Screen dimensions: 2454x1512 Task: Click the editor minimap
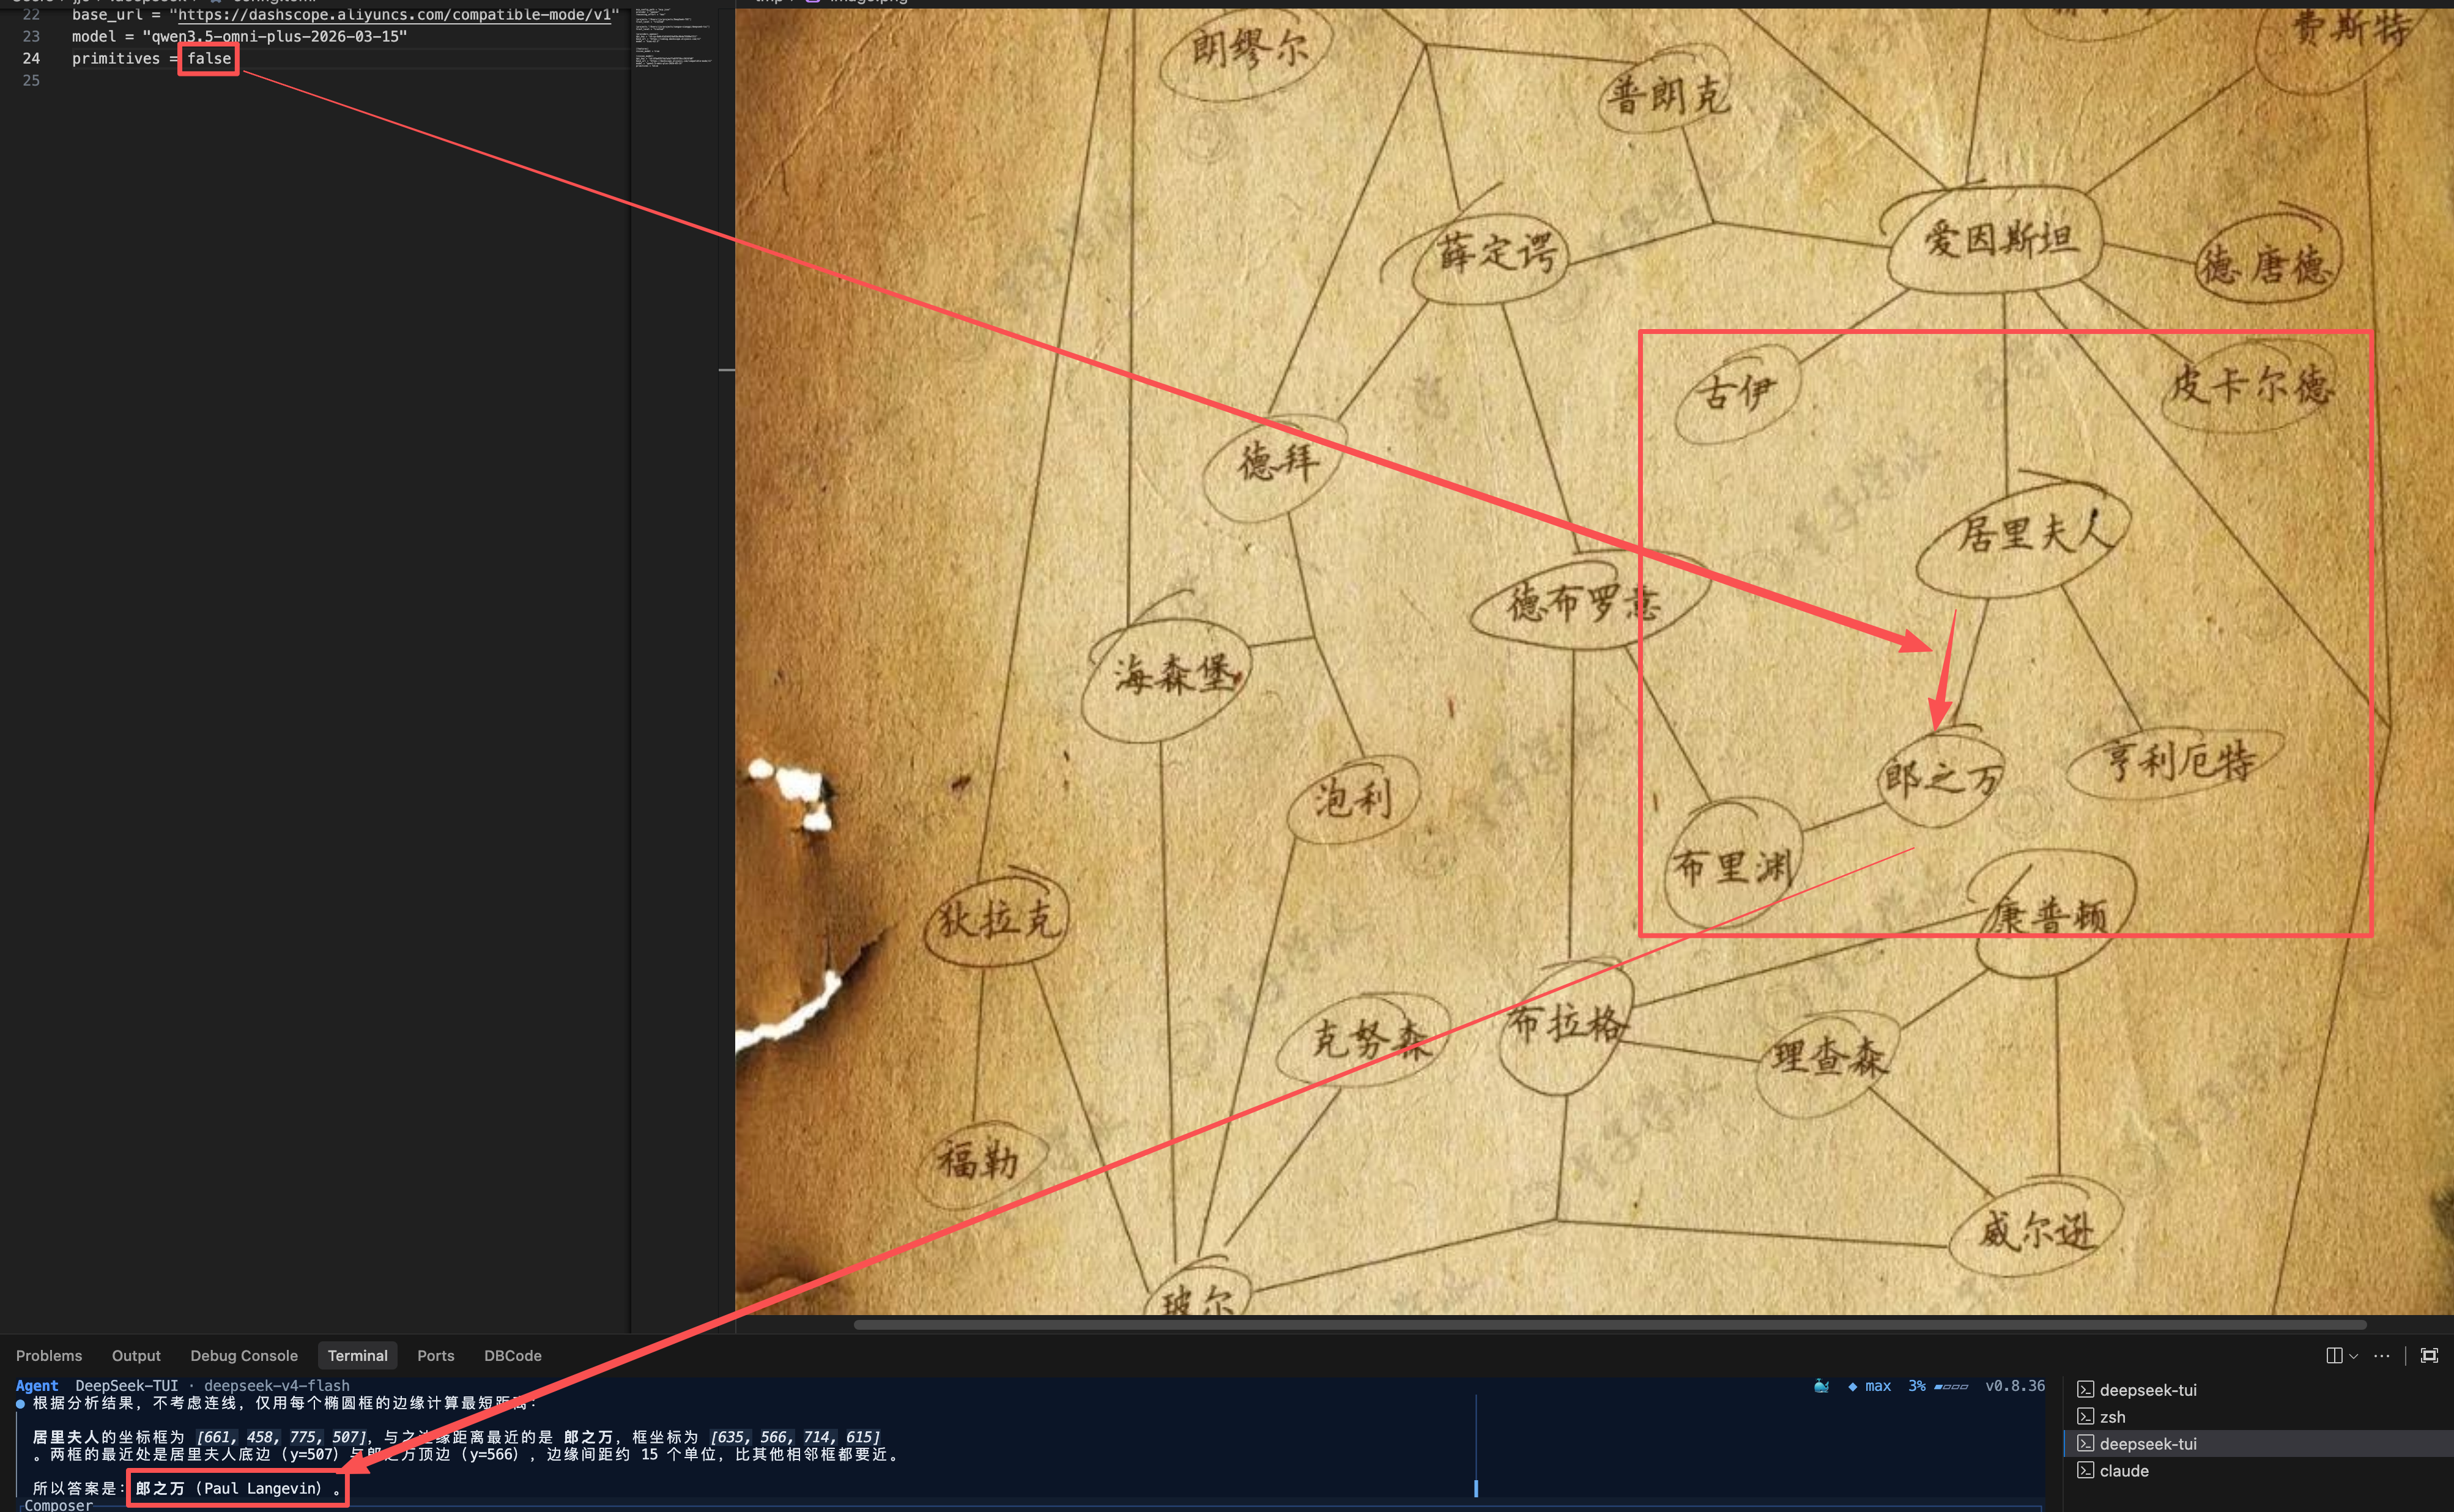pyautogui.click(x=674, y=37)
